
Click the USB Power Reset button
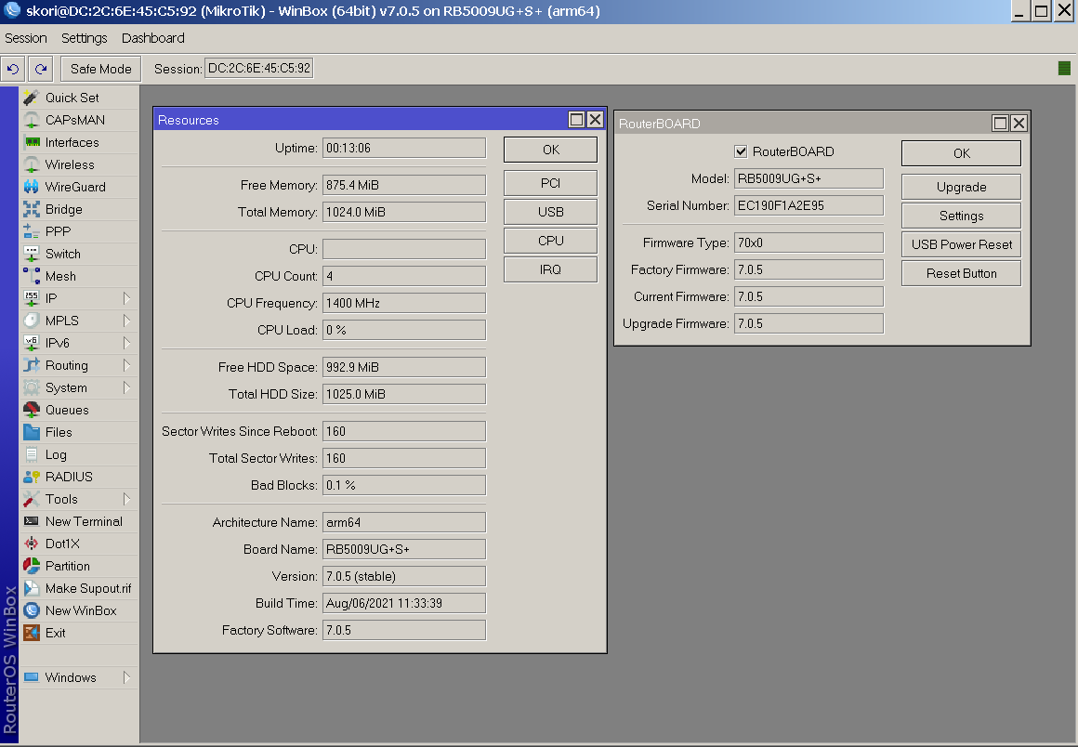[x=961, y=244]
